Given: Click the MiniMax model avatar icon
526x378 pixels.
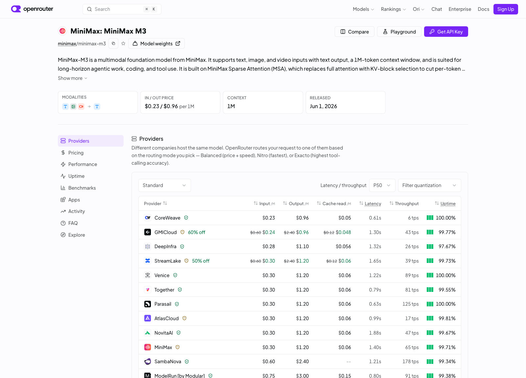Looking at the screenshot, I should (x=62, y=31).
